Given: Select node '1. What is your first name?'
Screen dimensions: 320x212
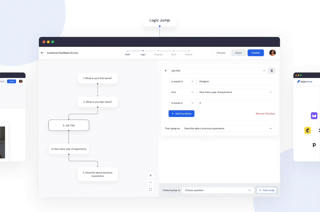Looking at the screenshot, I should click(98, 78).
